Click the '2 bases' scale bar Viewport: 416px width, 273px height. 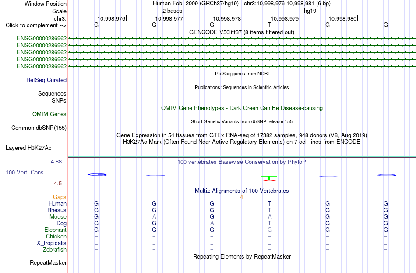[242, 11]
